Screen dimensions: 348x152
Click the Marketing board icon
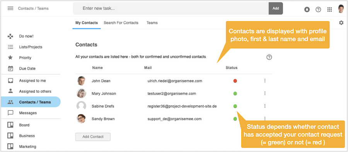[x=10, y=147]
